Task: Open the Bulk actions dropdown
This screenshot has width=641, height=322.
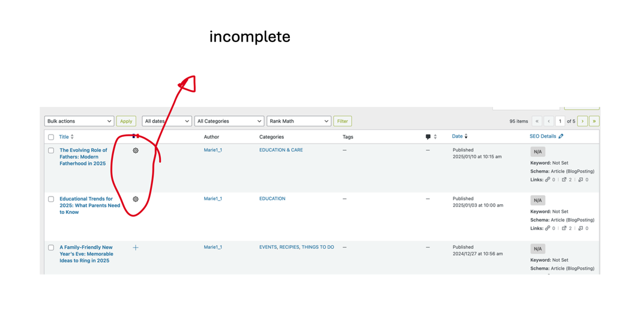Action: pos(79,121)
